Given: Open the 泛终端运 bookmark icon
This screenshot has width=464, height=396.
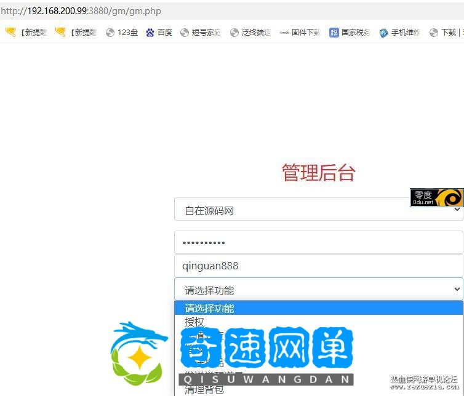Looking at the screenshot, I should click(x=234, y=33).
